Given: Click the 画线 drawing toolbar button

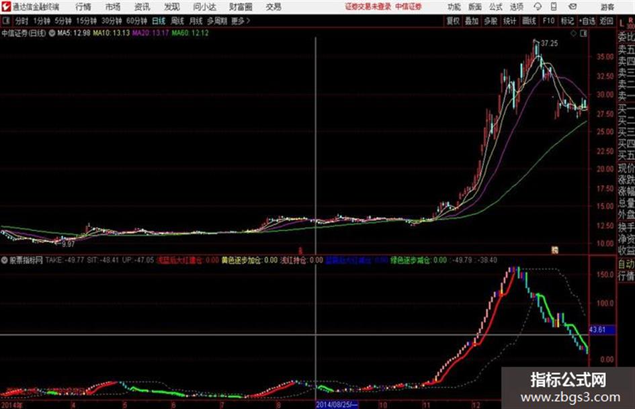Looking at the screenshot, I should [x=529, y=21].
